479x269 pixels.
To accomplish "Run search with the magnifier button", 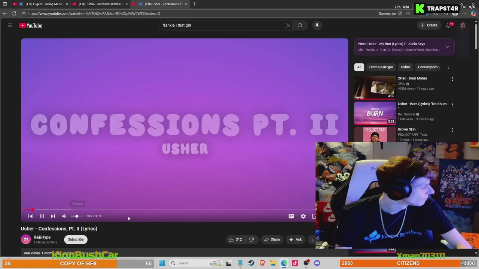I will pos(300,25).
